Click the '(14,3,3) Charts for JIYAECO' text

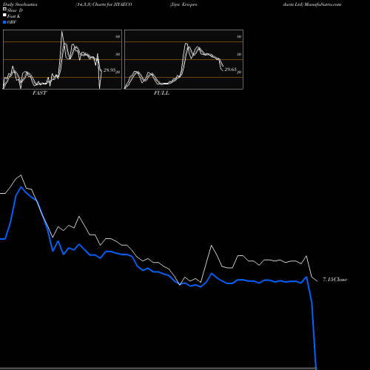click(104, 4)
